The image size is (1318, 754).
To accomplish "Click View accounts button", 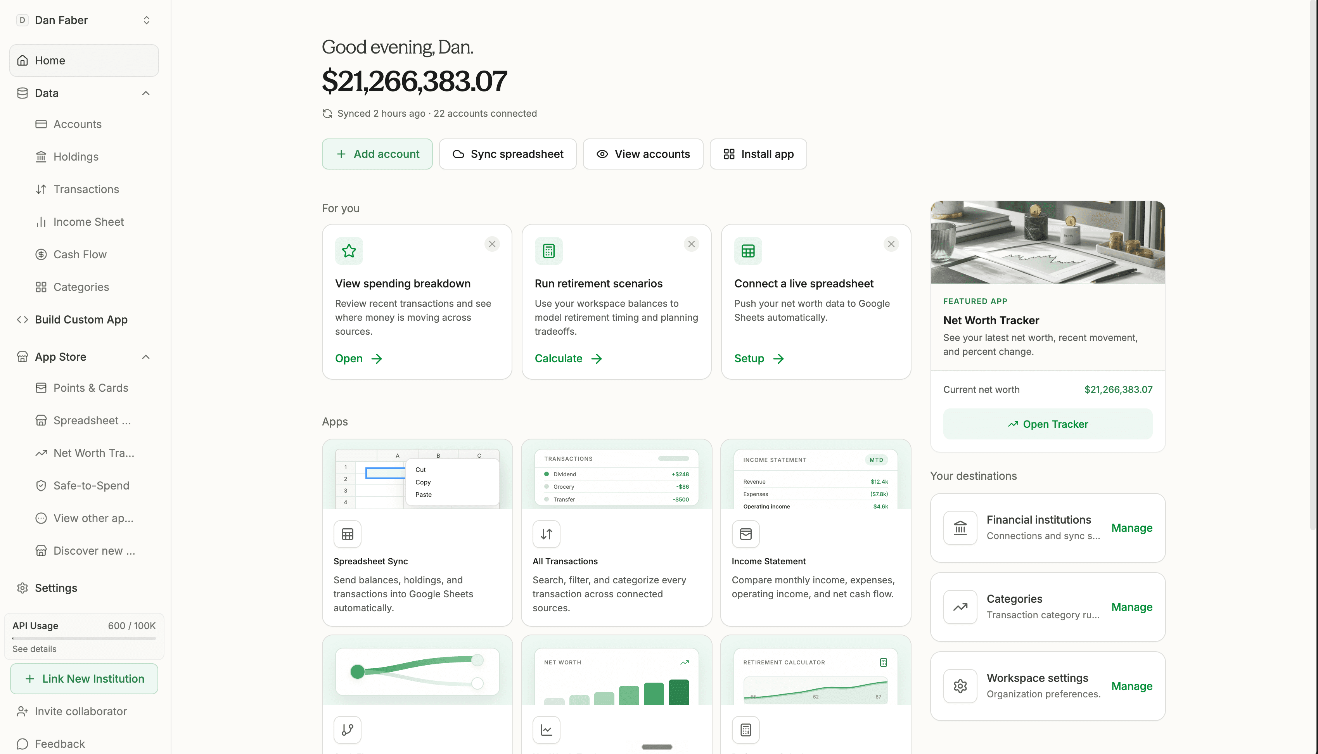I will [643, 154].
